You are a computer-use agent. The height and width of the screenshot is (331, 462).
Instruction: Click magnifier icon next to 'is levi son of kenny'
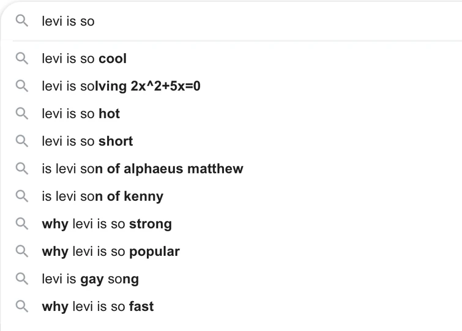click(21, 197)
